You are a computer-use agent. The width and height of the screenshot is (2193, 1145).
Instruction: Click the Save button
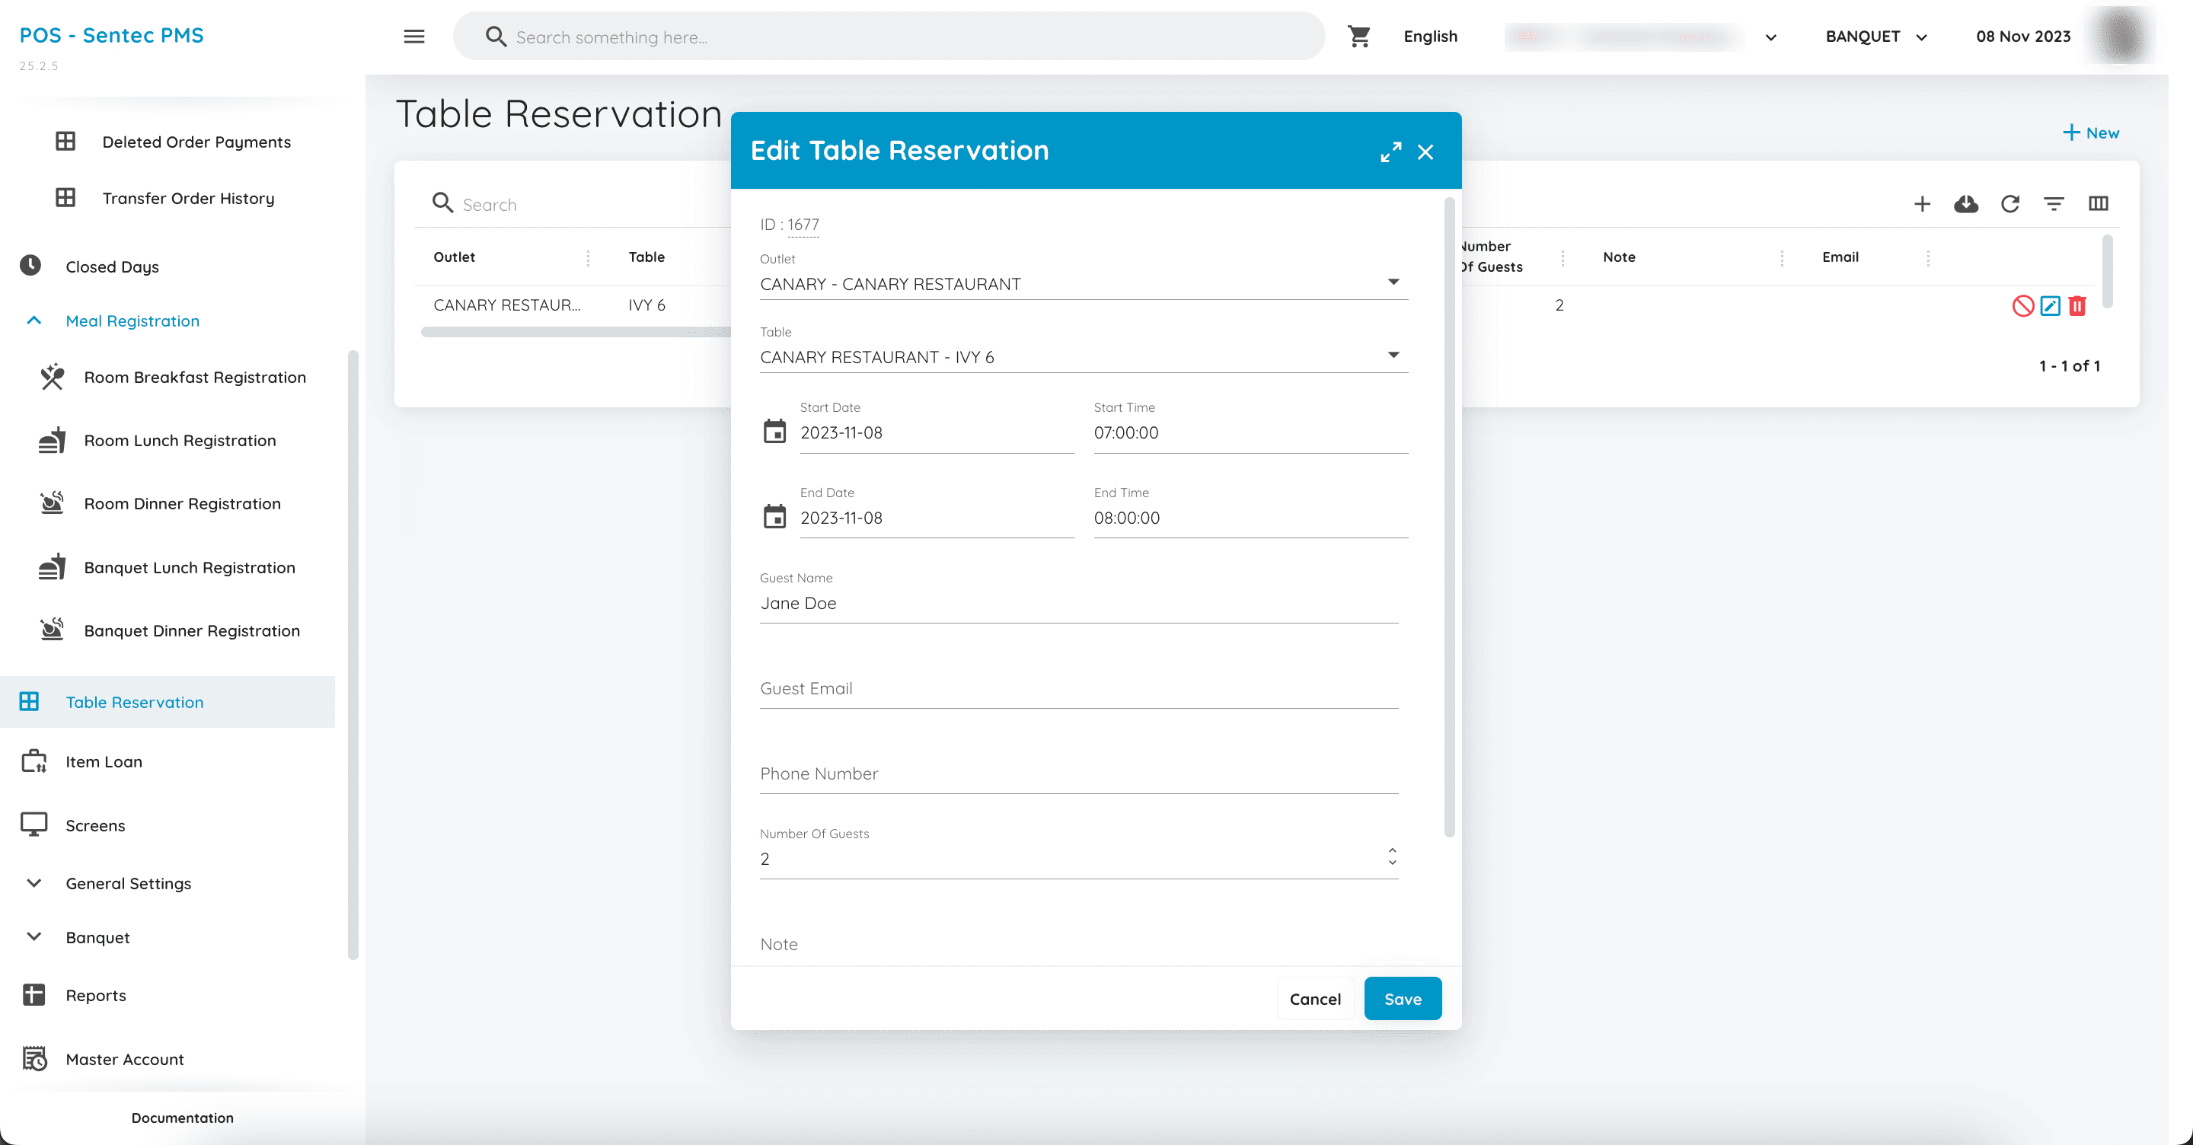click(x=1402, y=999)
